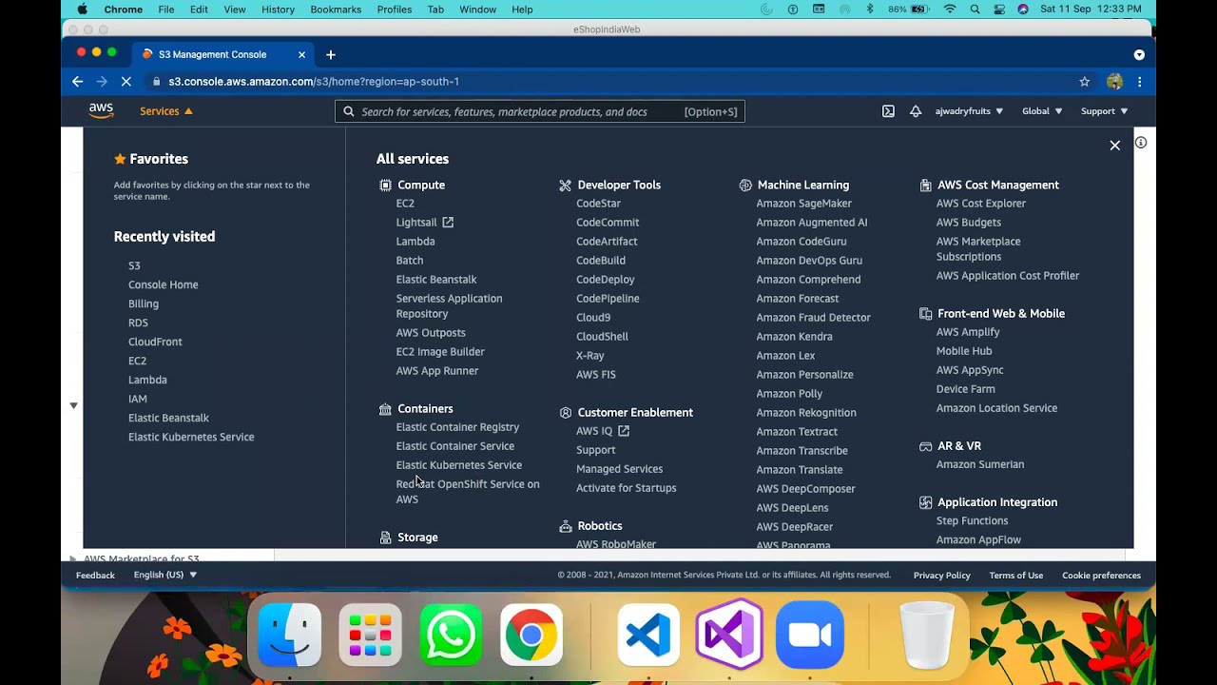The height and width of the screenshot is (685, 1217).
Task: Open Launchpad from the Dock
Action: coord(371,635)
